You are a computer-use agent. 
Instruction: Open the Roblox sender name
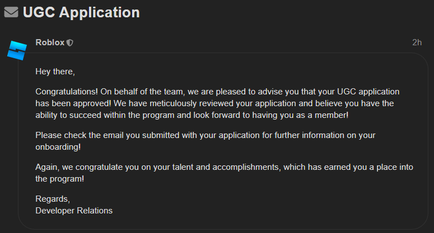50,42
